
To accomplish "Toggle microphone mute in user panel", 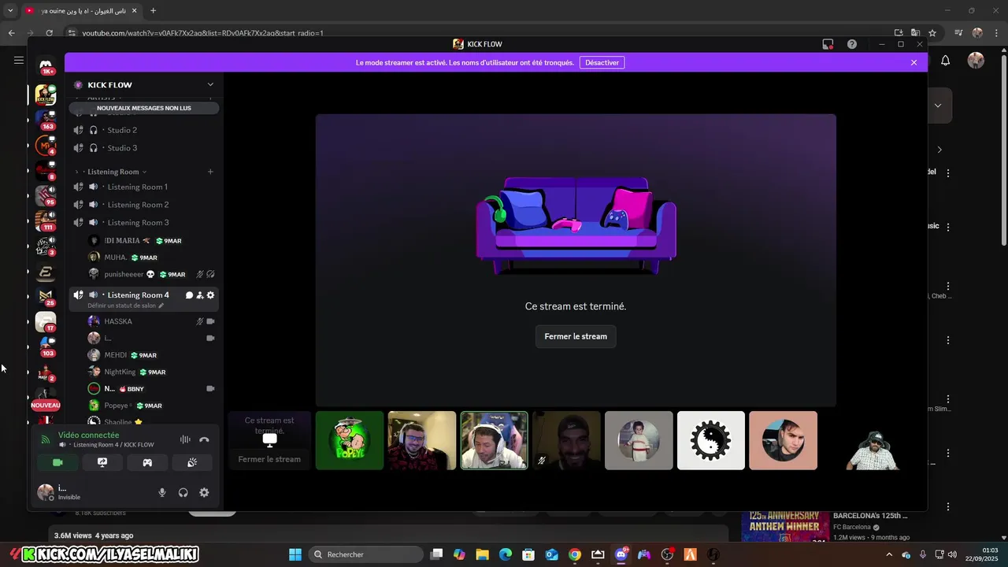I will 162,492.
